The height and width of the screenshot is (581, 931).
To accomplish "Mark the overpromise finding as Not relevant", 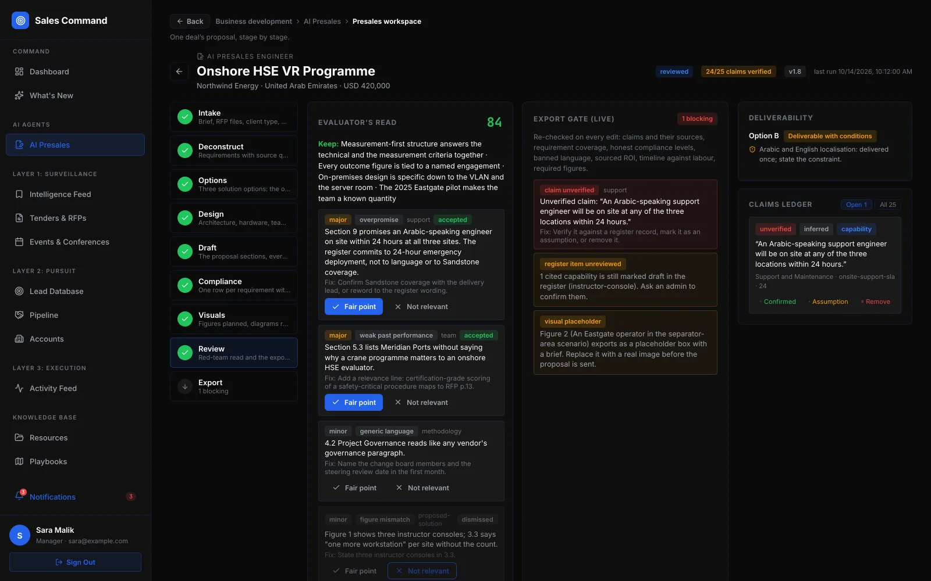I will point(421,306).
